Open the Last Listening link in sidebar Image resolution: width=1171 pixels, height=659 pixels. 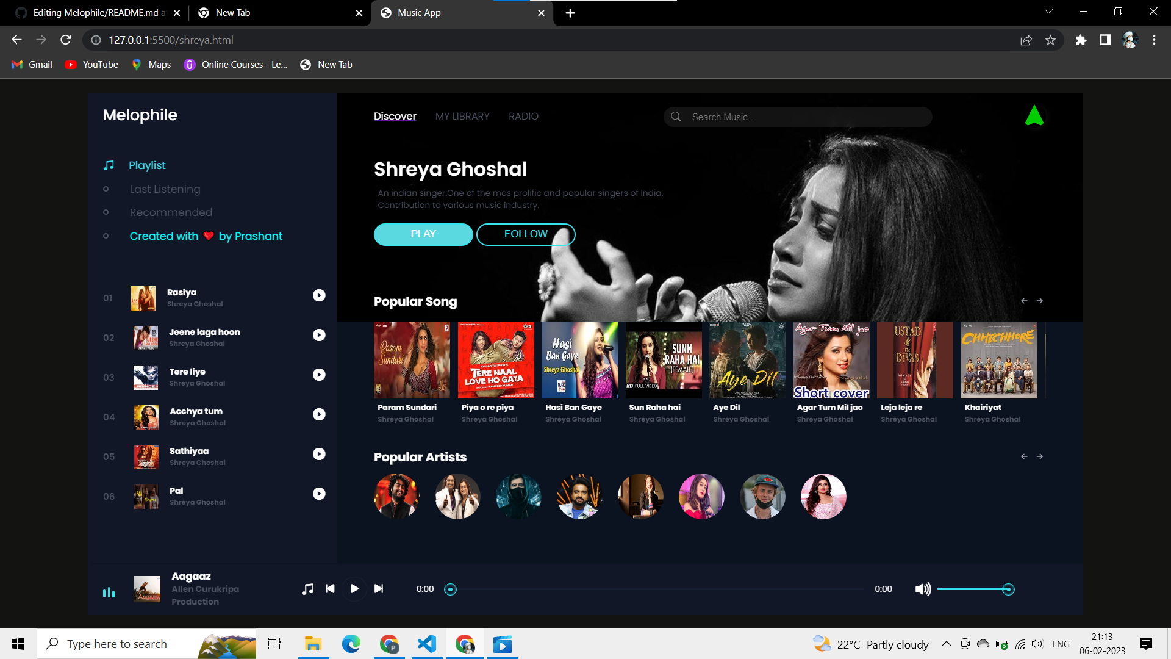pyautogui.click(x=165, y=189)
